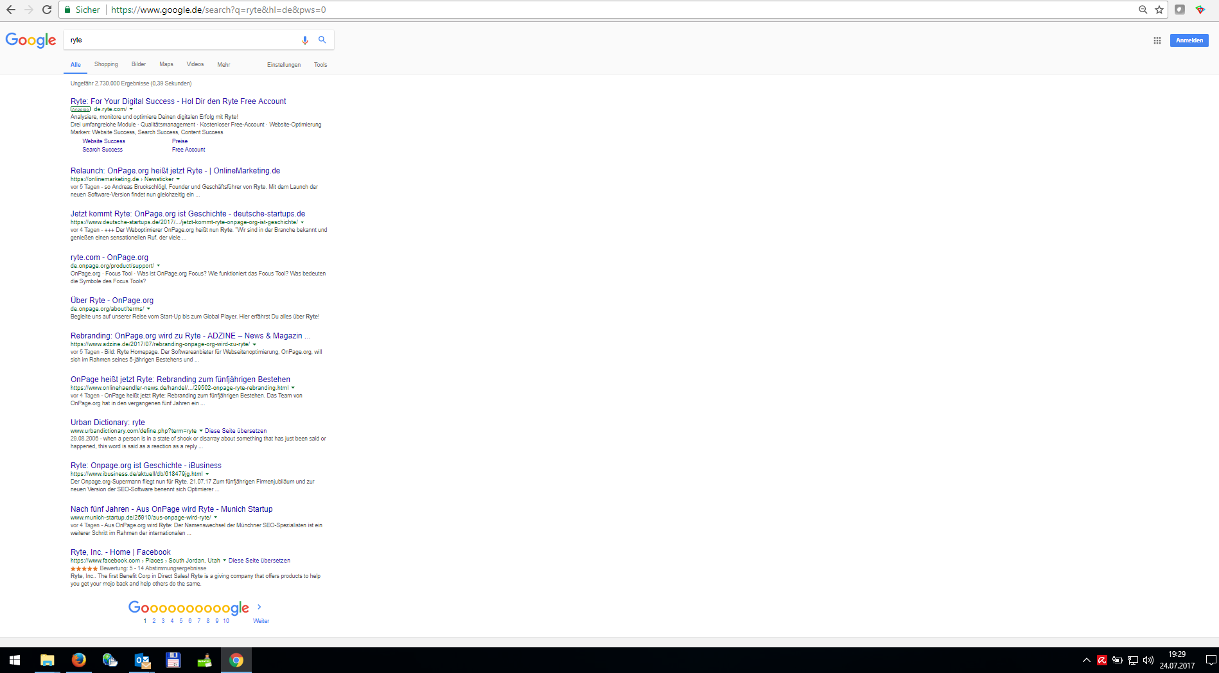Open the Ryte ad result title
Screen dimensions: 1219x673
(179, 101)
